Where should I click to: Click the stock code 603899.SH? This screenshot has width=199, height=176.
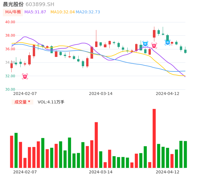[x=40, y=4]
